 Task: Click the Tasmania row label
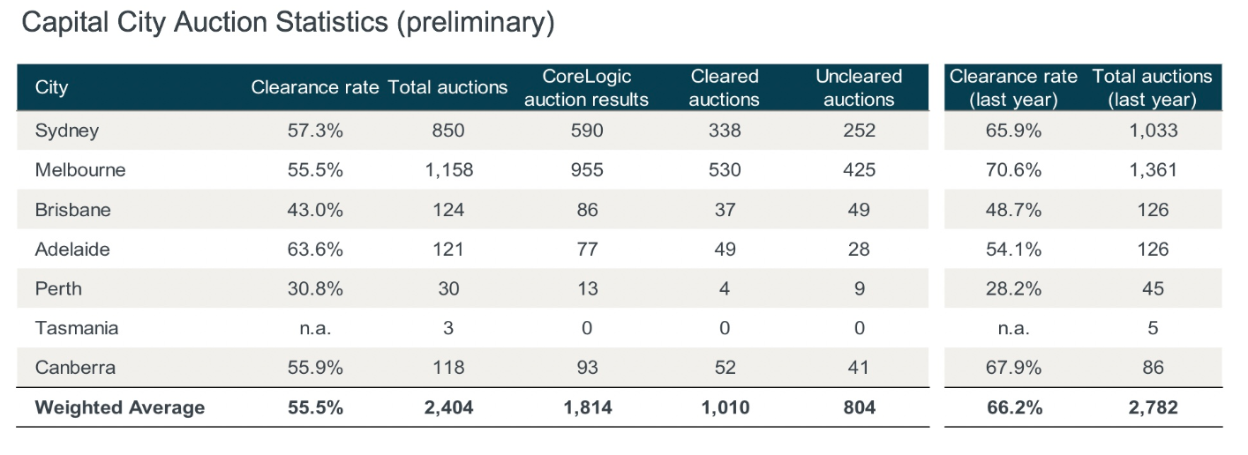click(x=77, y=328)
